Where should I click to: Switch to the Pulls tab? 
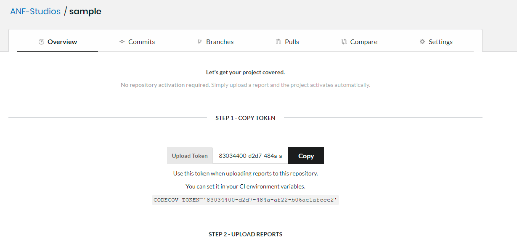293,42
